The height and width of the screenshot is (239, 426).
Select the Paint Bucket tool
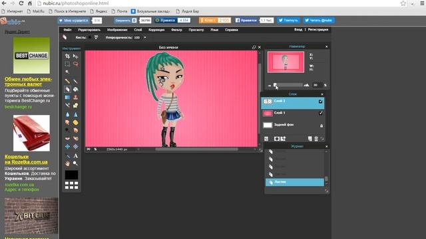click(x=75, y=89)
